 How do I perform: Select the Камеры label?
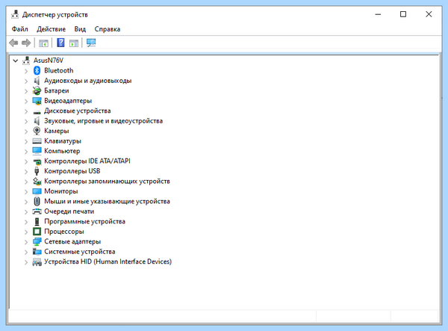point(57,131)
